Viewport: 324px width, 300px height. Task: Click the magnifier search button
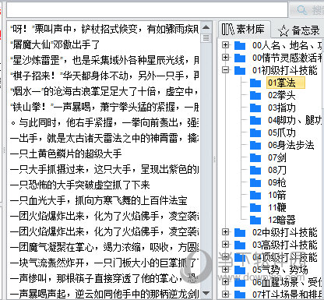point(308,10)
